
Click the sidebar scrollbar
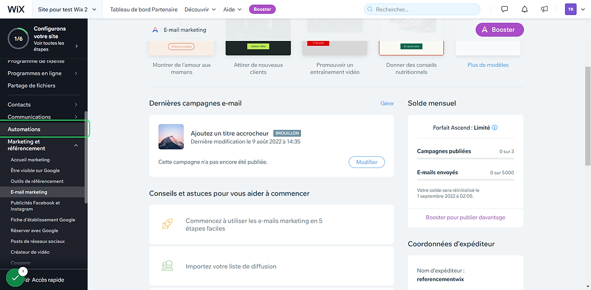point(86,157)
